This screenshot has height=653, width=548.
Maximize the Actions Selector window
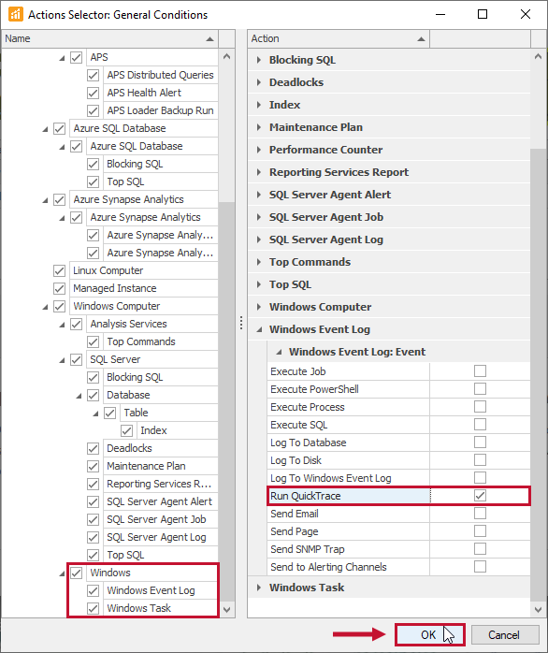click(x=483, y=14)
